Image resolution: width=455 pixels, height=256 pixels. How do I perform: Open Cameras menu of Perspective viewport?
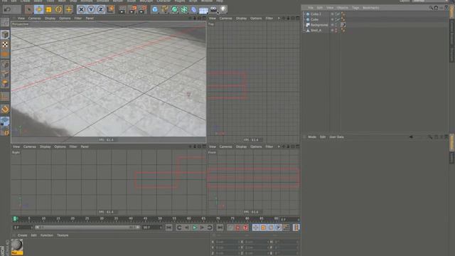point(35,18)
